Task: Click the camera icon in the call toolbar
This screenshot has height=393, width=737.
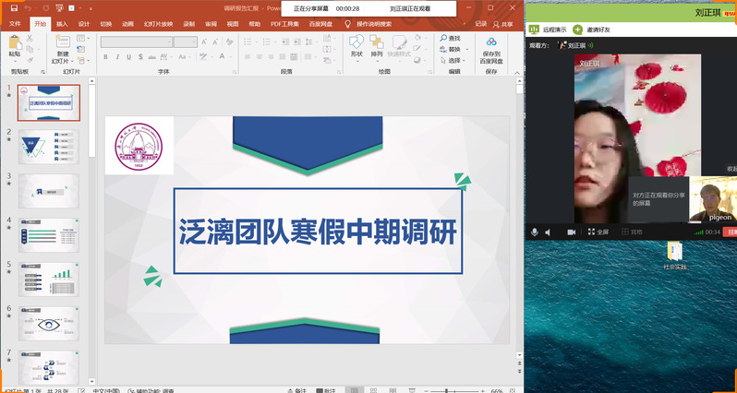Action: click(x=572, y=232)
